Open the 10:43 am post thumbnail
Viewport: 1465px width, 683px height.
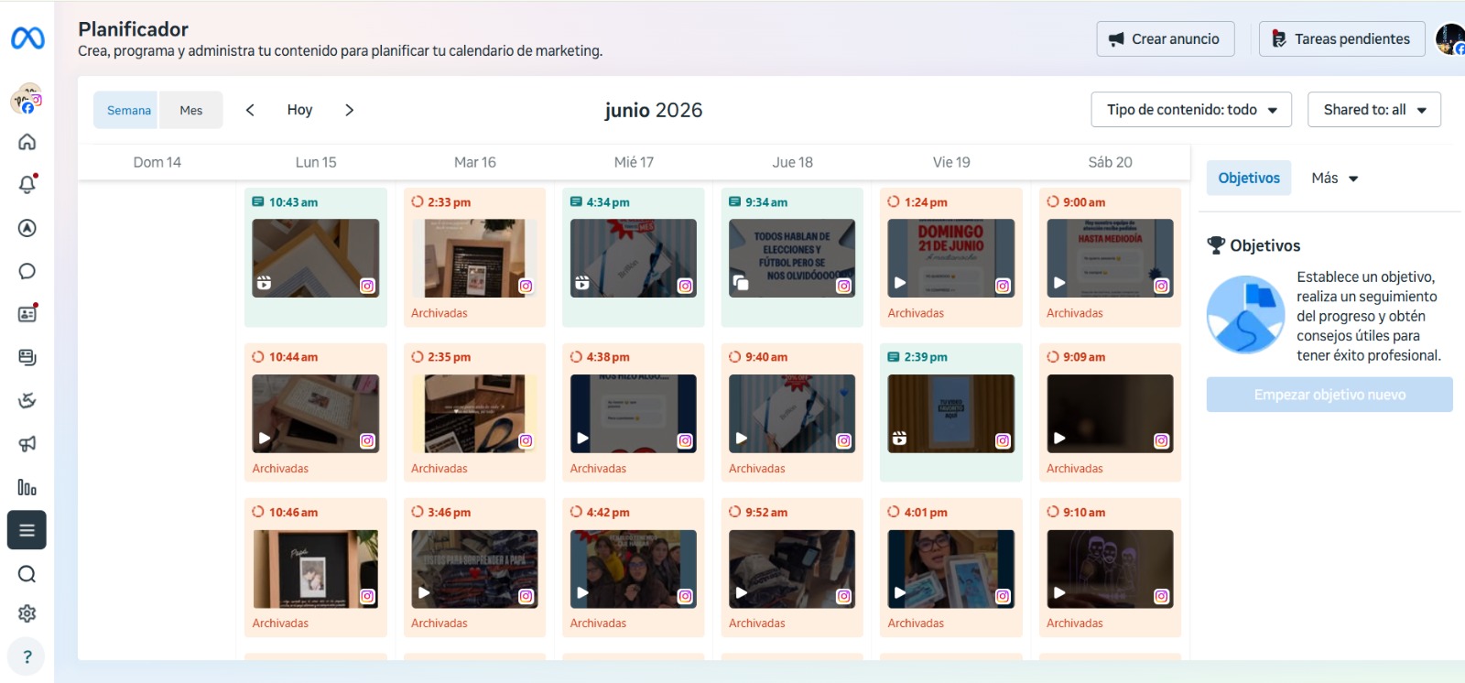tap(316, 258)
